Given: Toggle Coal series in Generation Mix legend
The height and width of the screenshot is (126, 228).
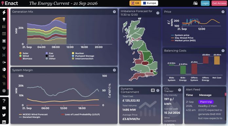Looking at the screenshot, I should [49, 56].
